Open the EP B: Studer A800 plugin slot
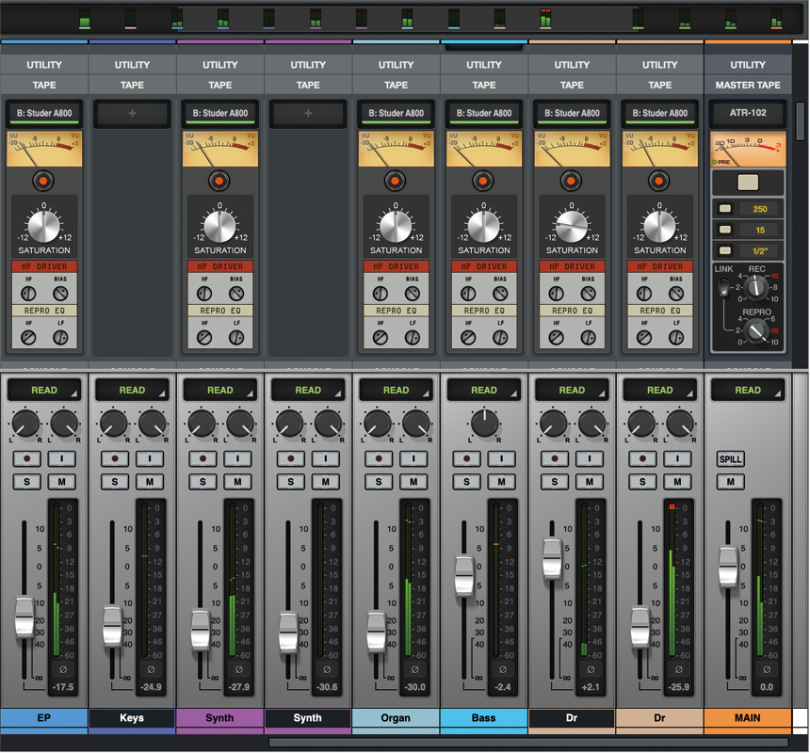The height and width of the screenshot is (753, 810). (x=44, y=113)
